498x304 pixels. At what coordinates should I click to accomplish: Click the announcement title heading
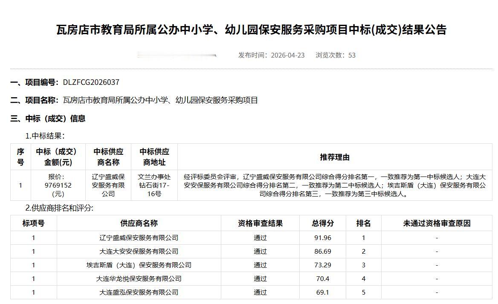pyautogui.click(x=251, y=29)
